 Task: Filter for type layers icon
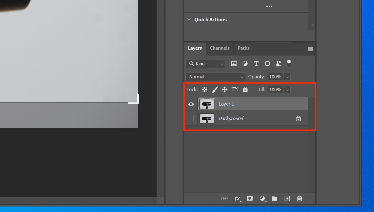[x=256, y=64]
